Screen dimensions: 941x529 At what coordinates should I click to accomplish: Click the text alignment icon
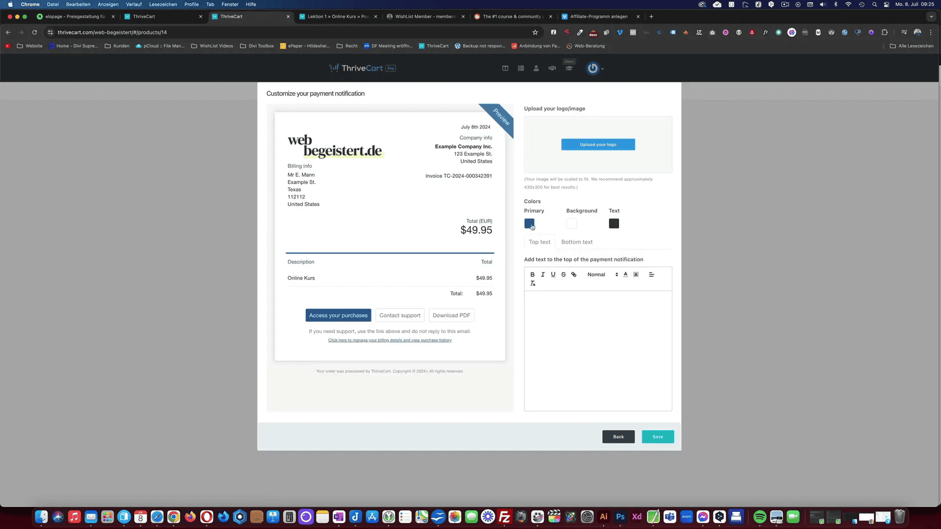pos(650,274)
